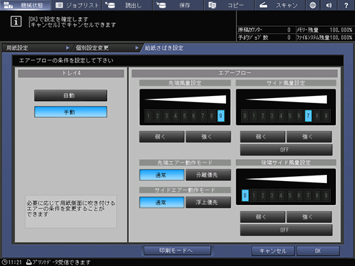355x266 pixels.
Task: Click the 後端サイド風量設定 label
Action: click(x=286, y=162)
